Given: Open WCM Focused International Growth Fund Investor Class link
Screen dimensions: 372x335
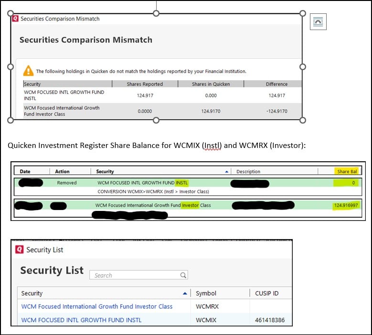Looking at the screenshot, I should coord(97,306).
